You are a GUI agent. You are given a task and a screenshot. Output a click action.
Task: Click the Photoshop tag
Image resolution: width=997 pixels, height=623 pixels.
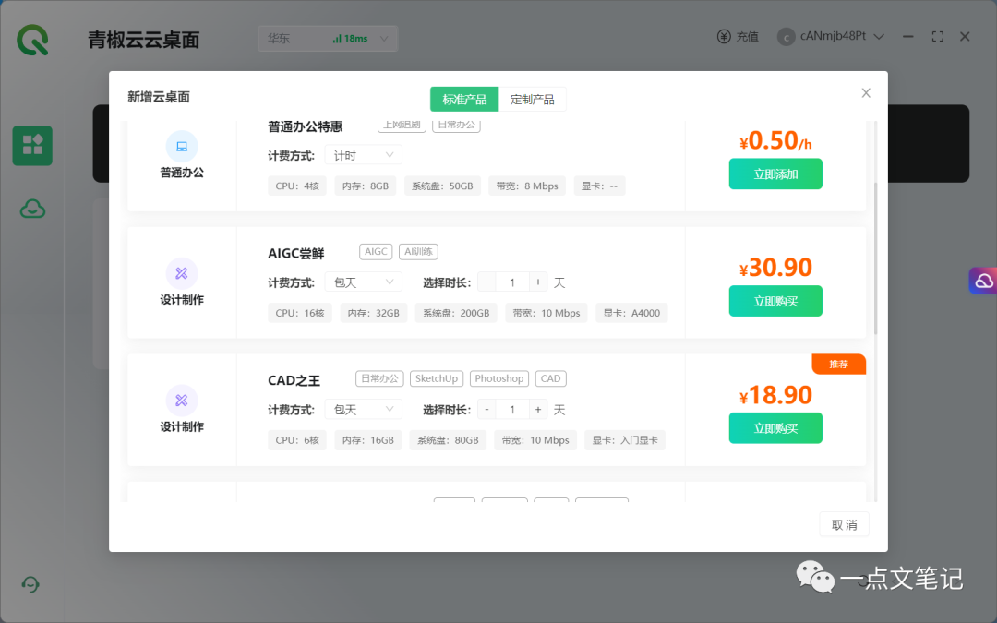[499, 379]
